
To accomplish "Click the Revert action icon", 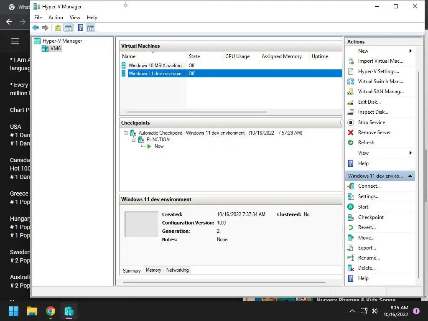I will point(351,227).
